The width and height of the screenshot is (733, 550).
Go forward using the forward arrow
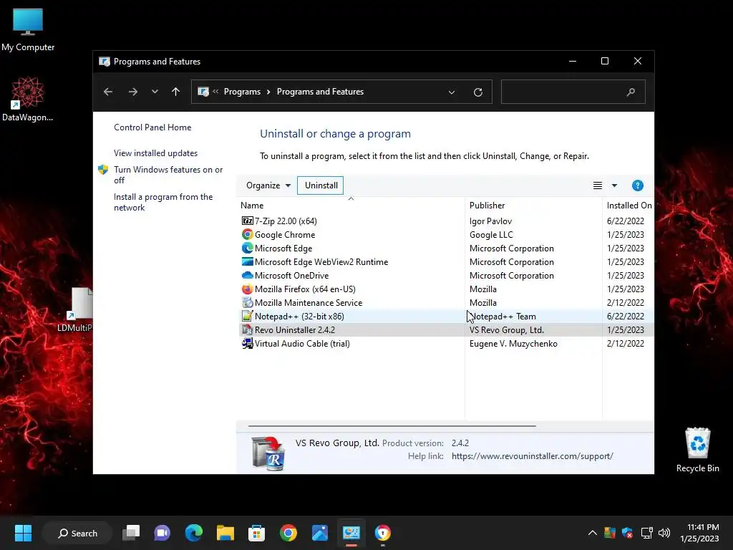(x=132, y=92)
